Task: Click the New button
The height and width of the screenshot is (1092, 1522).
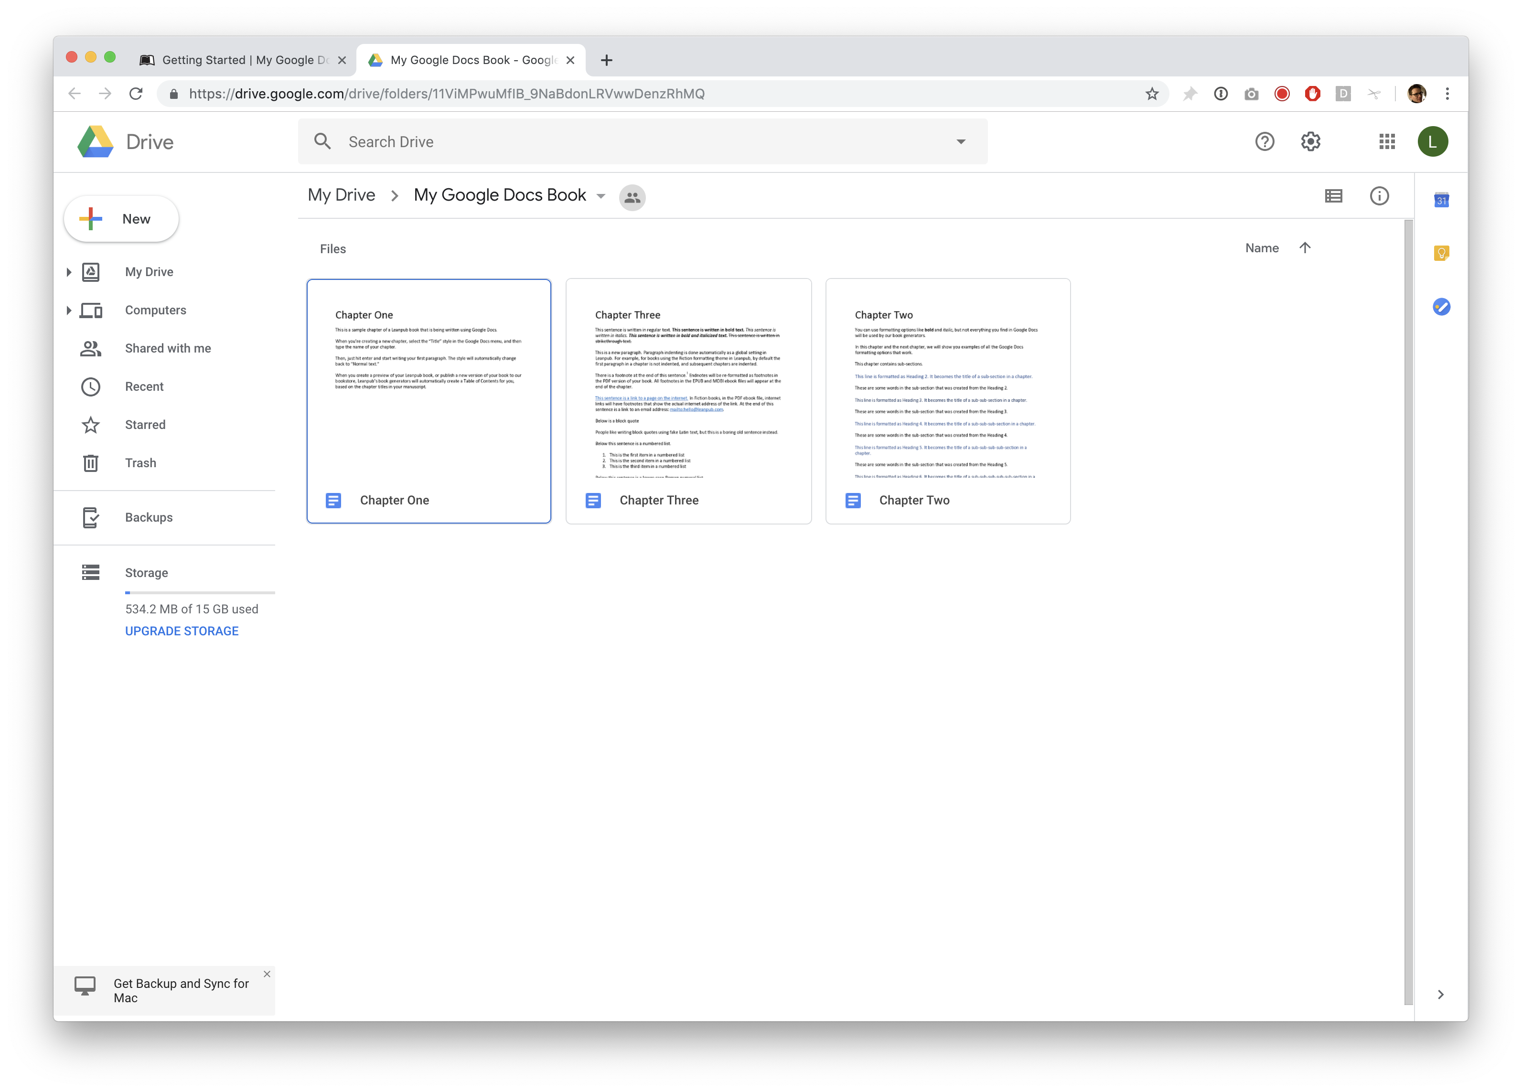Action: (121, 219)
